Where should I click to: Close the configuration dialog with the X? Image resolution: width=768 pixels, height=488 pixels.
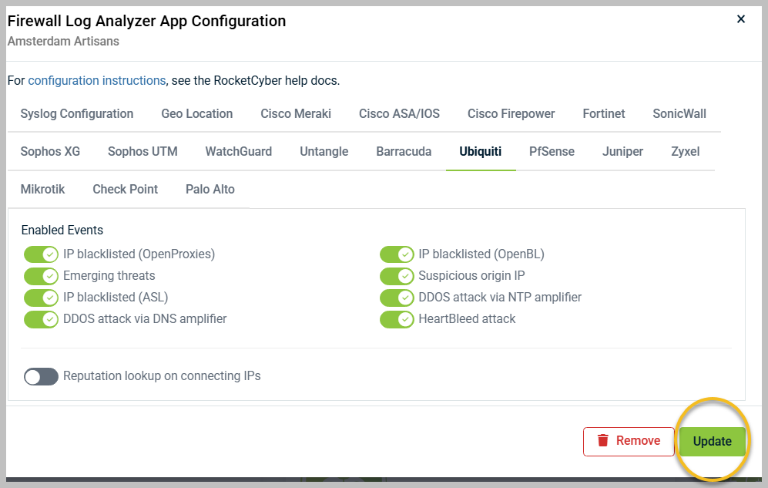(x=741, y=19)
